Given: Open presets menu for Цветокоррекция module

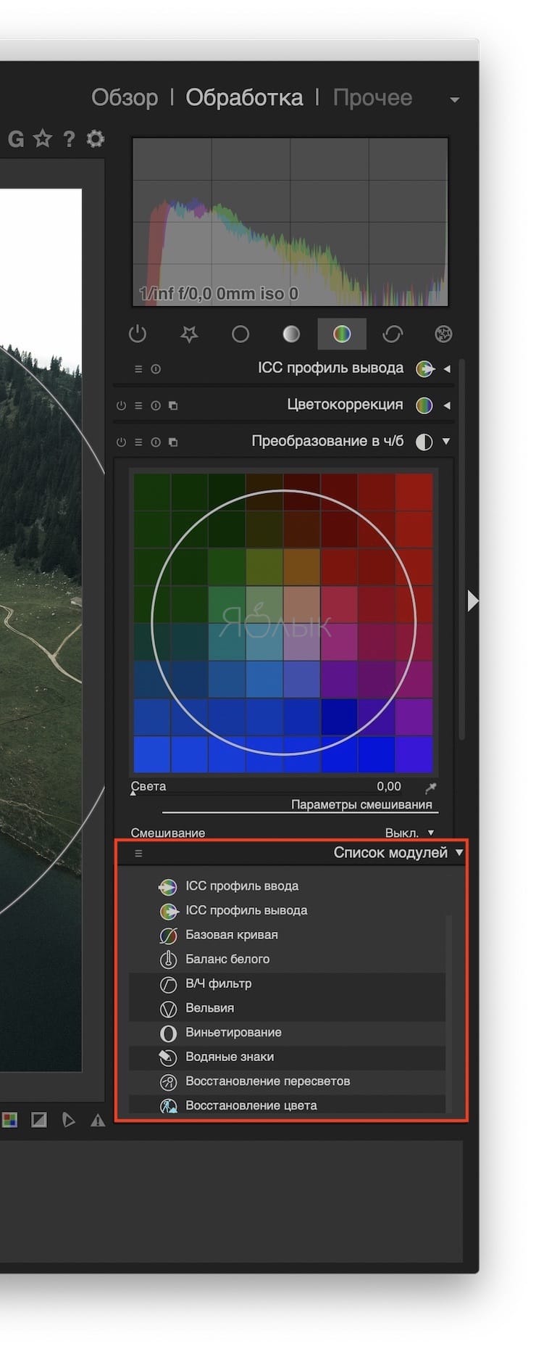Looking at the screenshot, I should (x=138, y=405).
